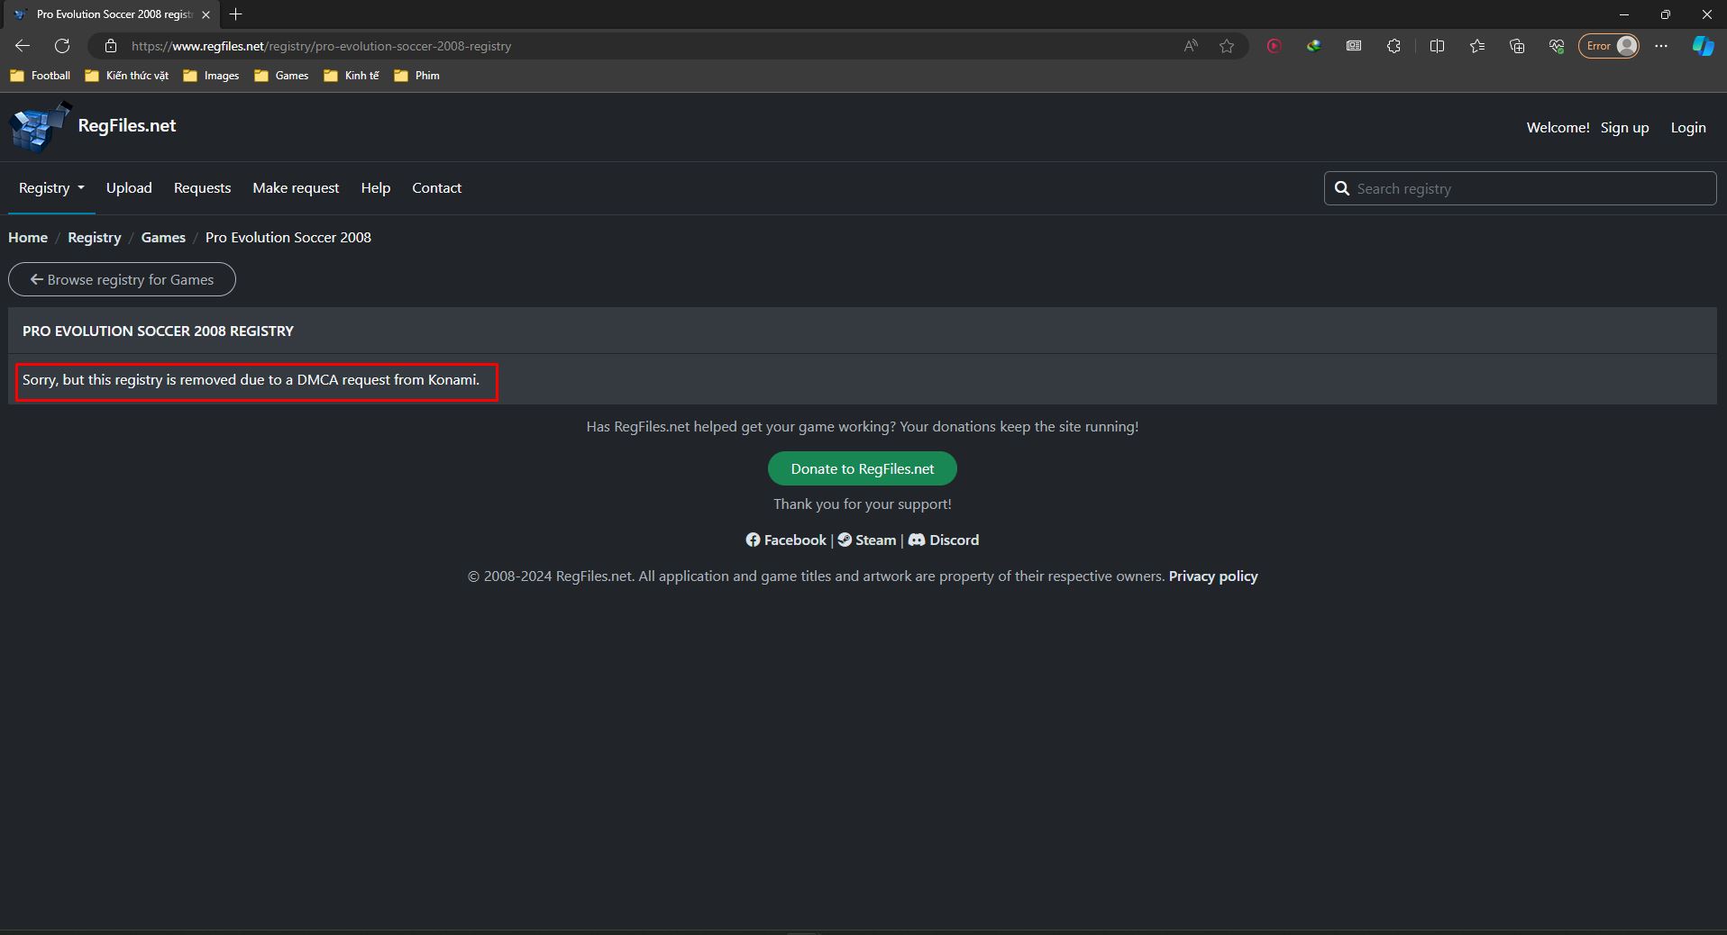Open Copilot sidebar icon

click(1703, 46)
